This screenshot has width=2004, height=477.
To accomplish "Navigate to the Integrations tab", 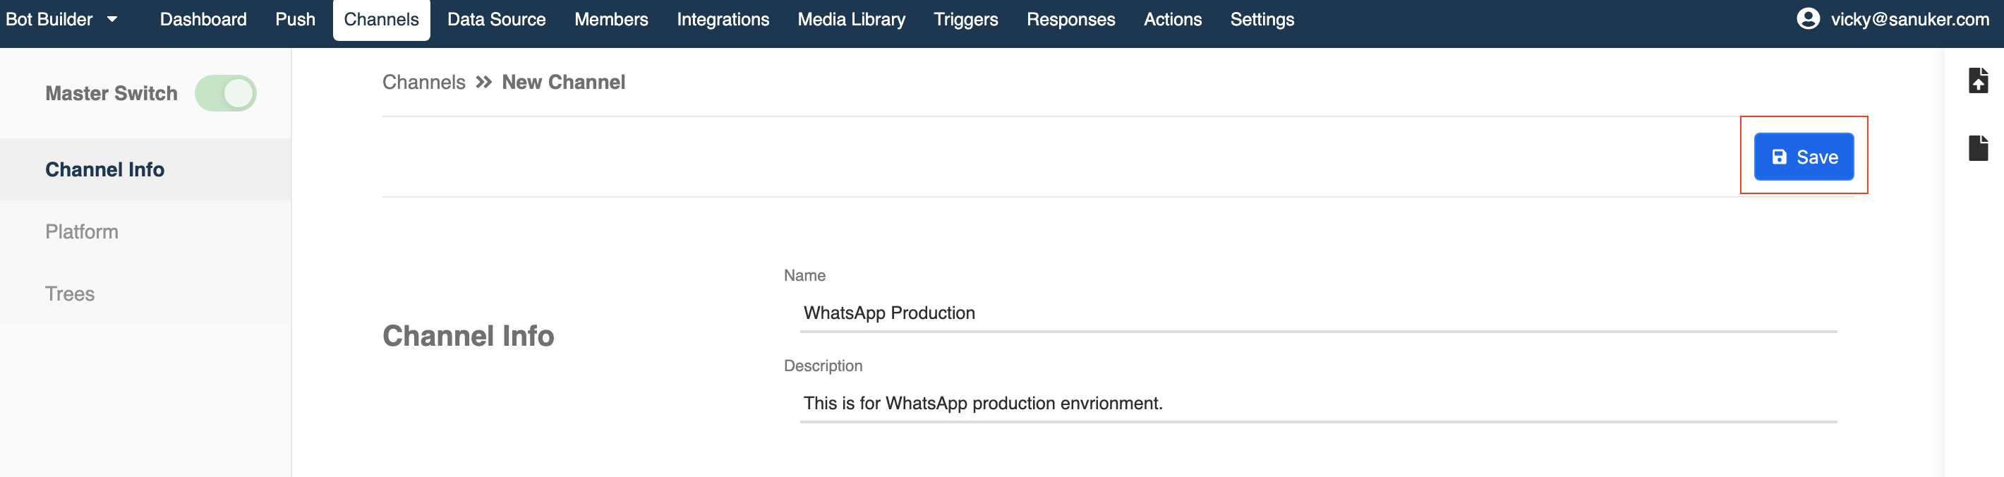I will (x=723, y=20).
